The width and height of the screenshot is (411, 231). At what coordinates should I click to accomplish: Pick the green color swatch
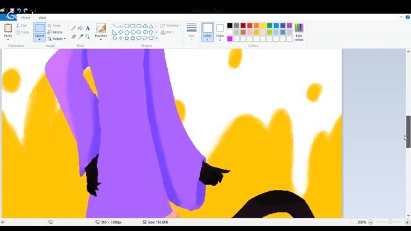pos(270,26)
